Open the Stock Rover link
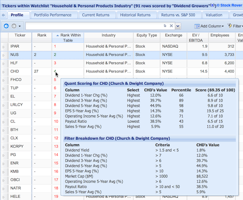 (229, 5)
